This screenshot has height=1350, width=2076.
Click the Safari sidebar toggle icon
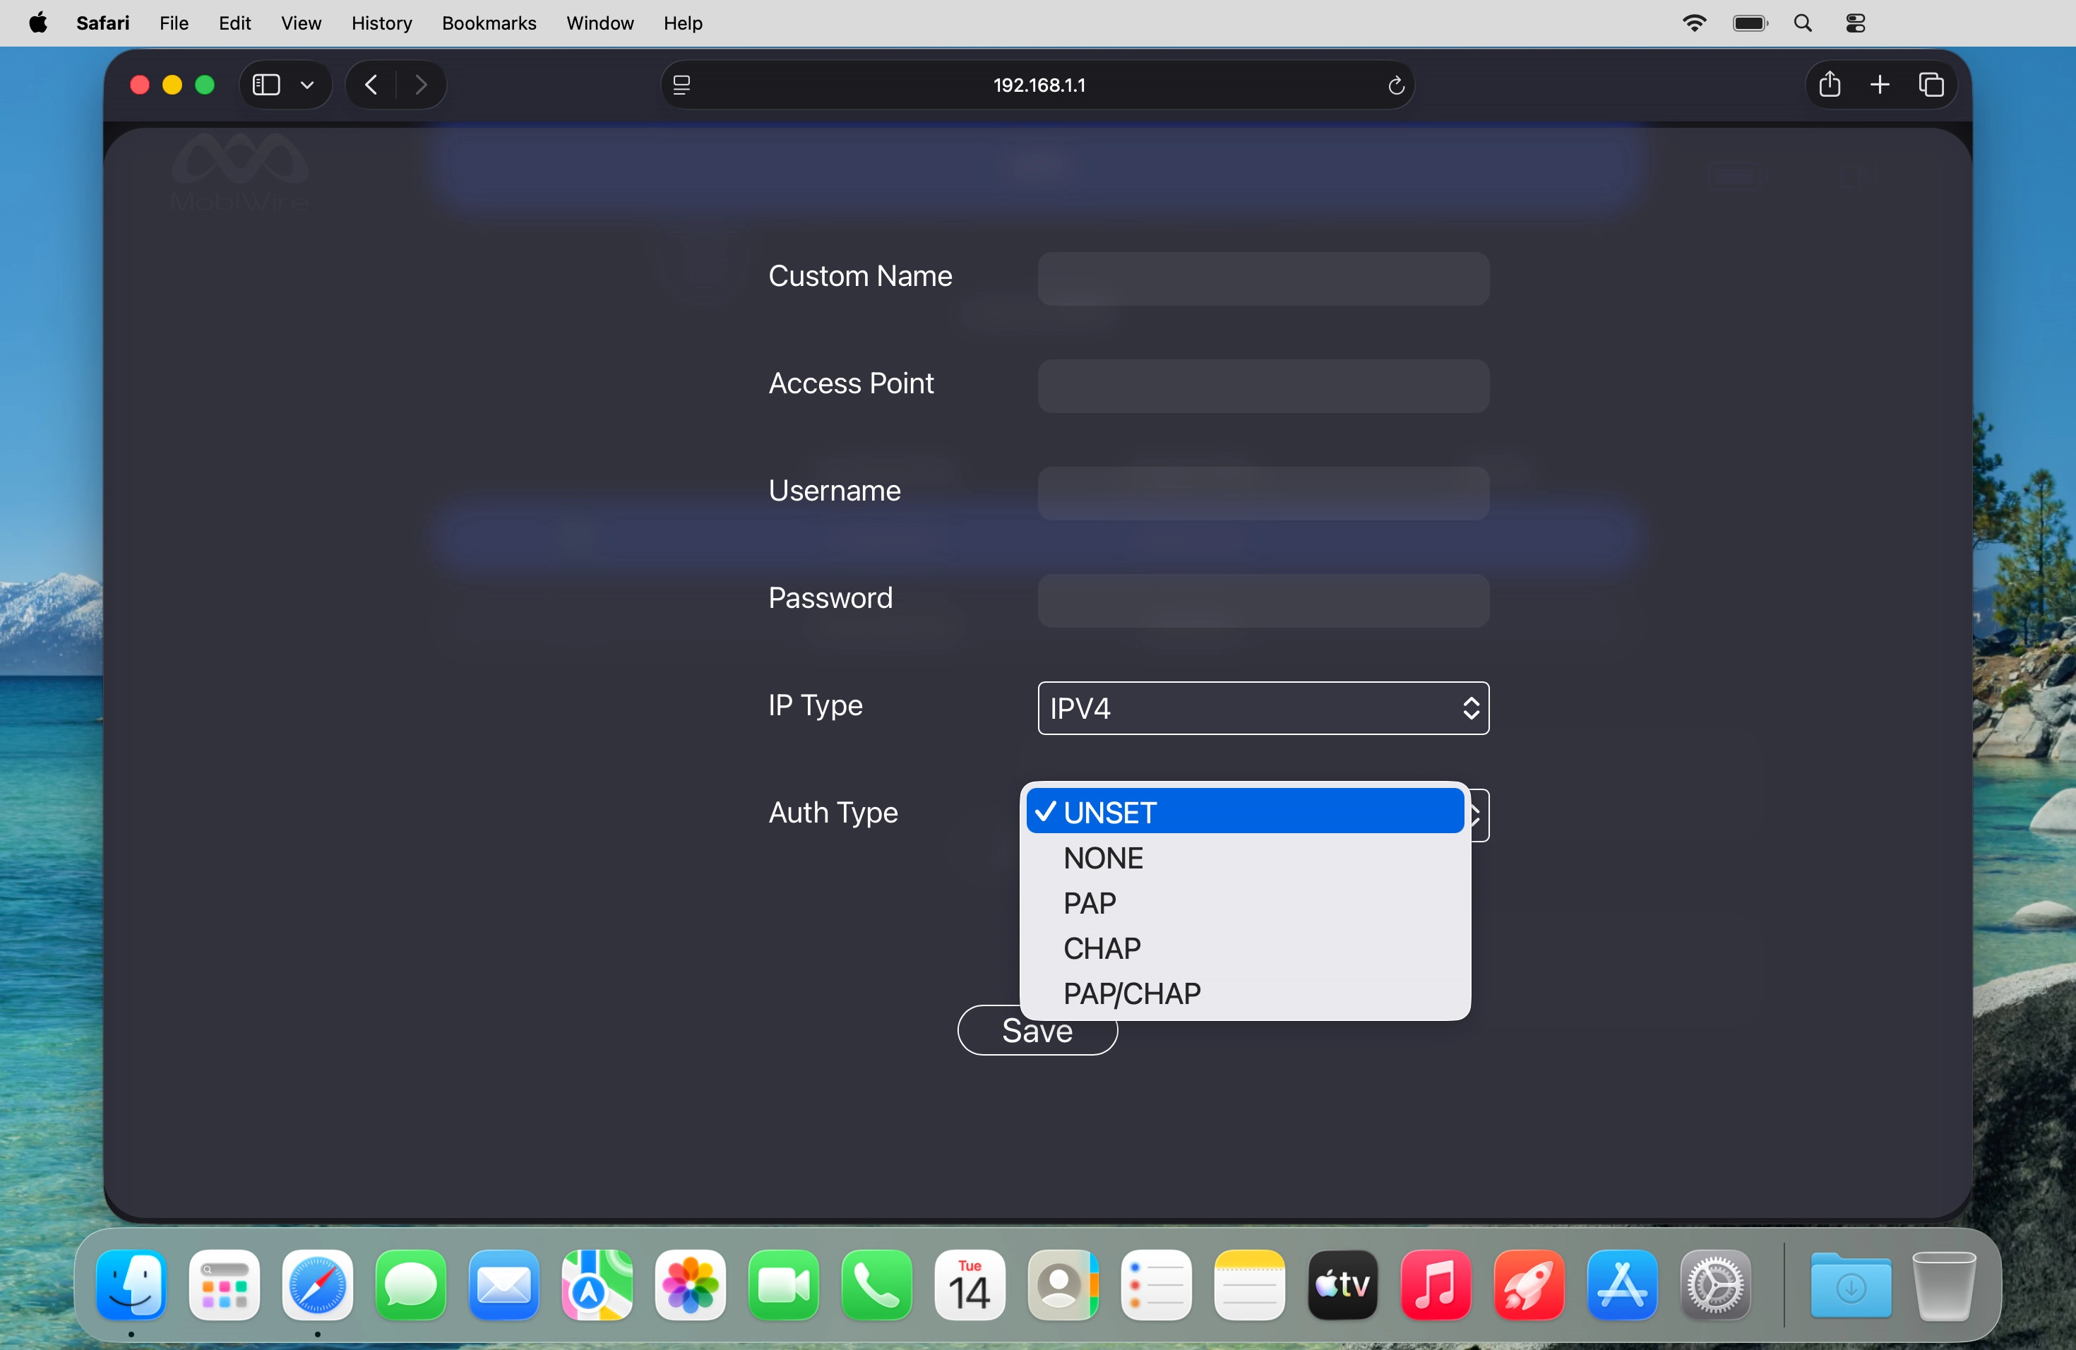coord(266,85)
